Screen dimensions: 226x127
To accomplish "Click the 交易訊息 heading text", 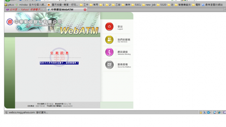I will point(59,53).
